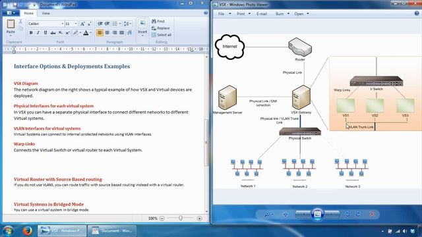422x237 pixels.
Task: Click the Windows Start orb
Action: [8, 231]
